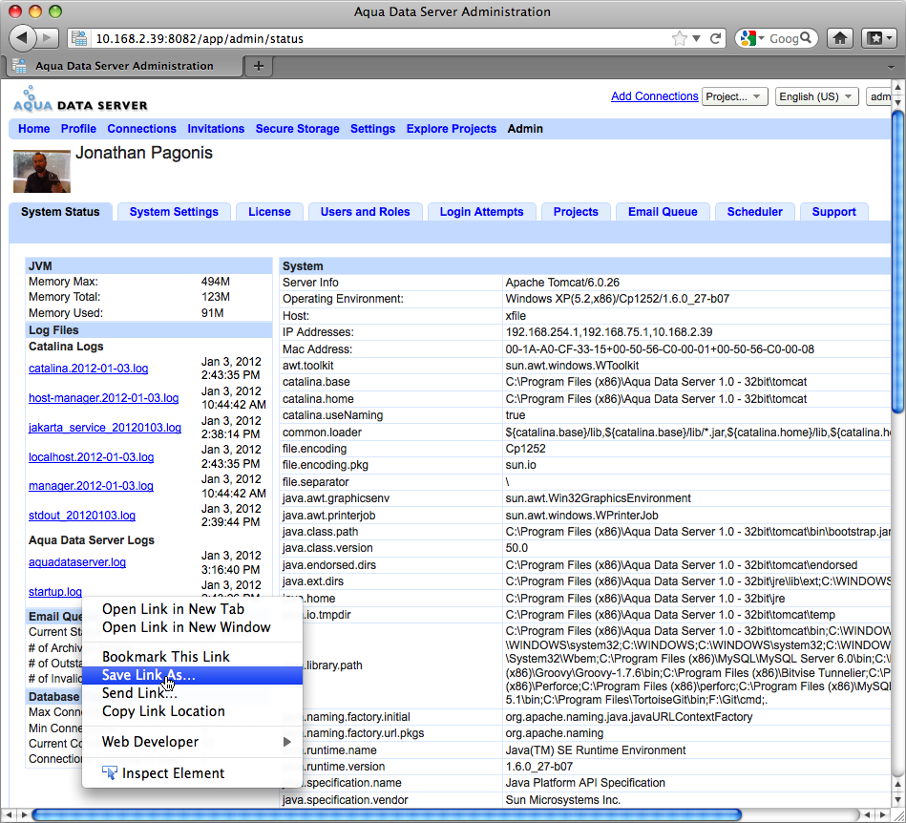Open the Support tab
This screenshot has height=823, width=906.
click(833, 212)
